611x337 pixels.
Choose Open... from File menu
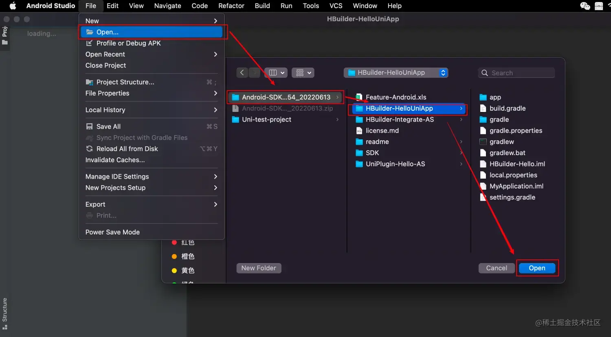click(152, 32)
